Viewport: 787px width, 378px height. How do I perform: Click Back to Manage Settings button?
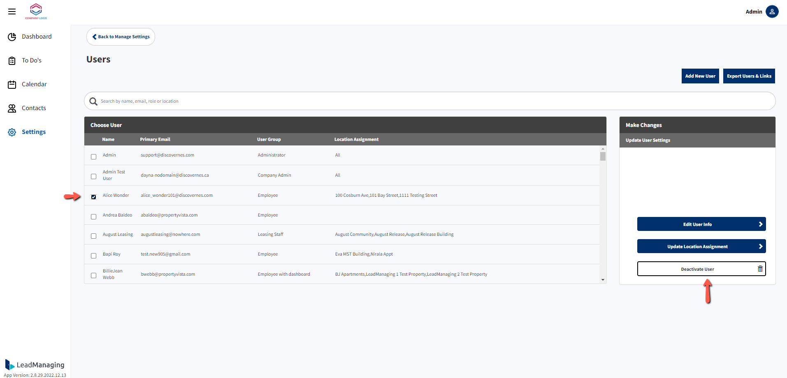click(121, 37)
